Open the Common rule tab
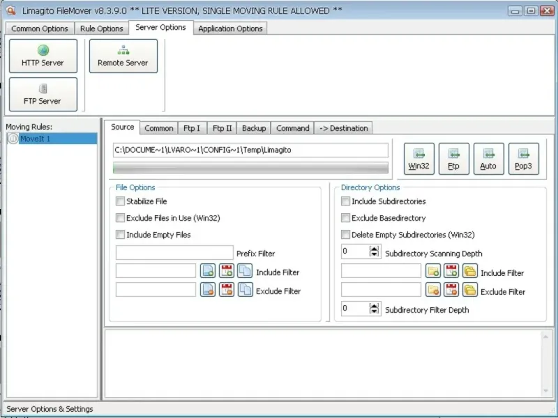558x418 pixels. point(159,128)
